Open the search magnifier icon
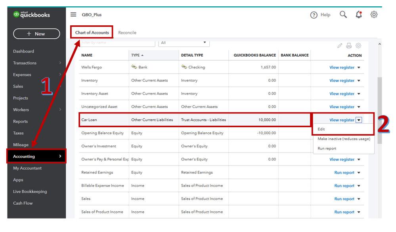 coord(343,15)
